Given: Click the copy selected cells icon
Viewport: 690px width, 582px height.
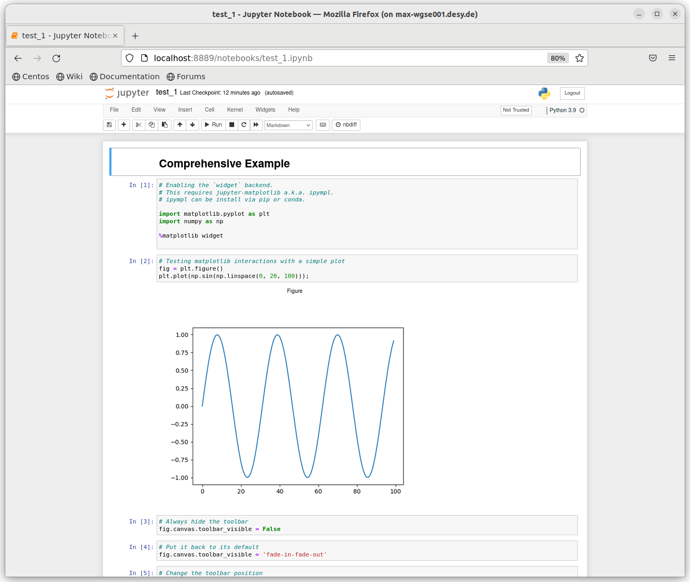Looking at the screenshot, I should point(152,125).
